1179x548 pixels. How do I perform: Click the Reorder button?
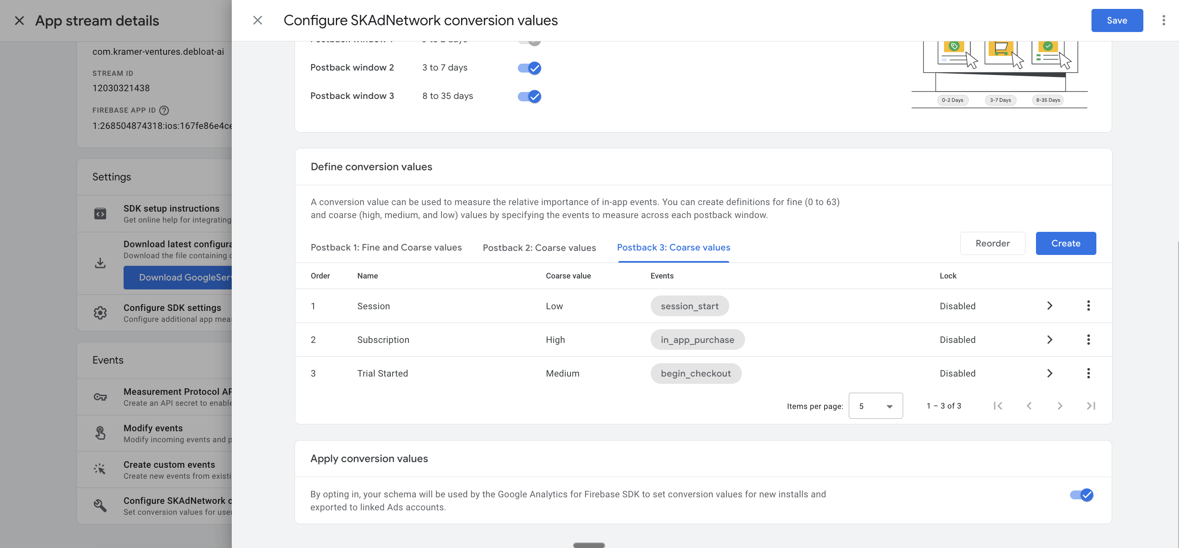(992, 243)
